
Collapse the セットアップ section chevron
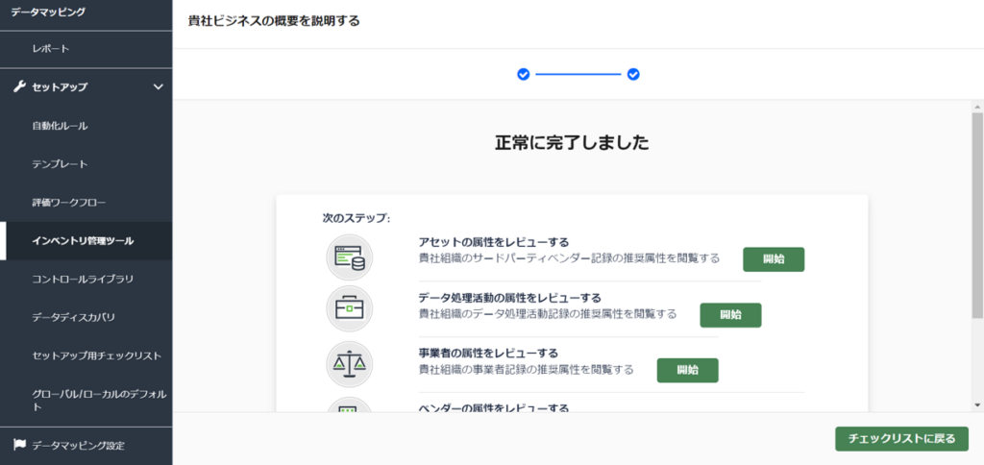click(159, 87)
